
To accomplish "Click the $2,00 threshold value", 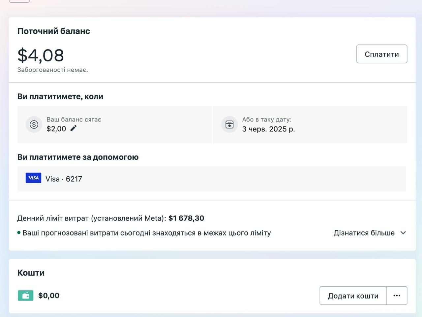I will click(x=56, y=129).
